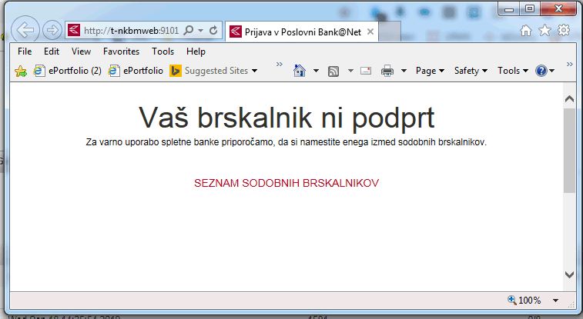Click the Read mail icon
Screen dimensions: 583x319
coord(366,71)
